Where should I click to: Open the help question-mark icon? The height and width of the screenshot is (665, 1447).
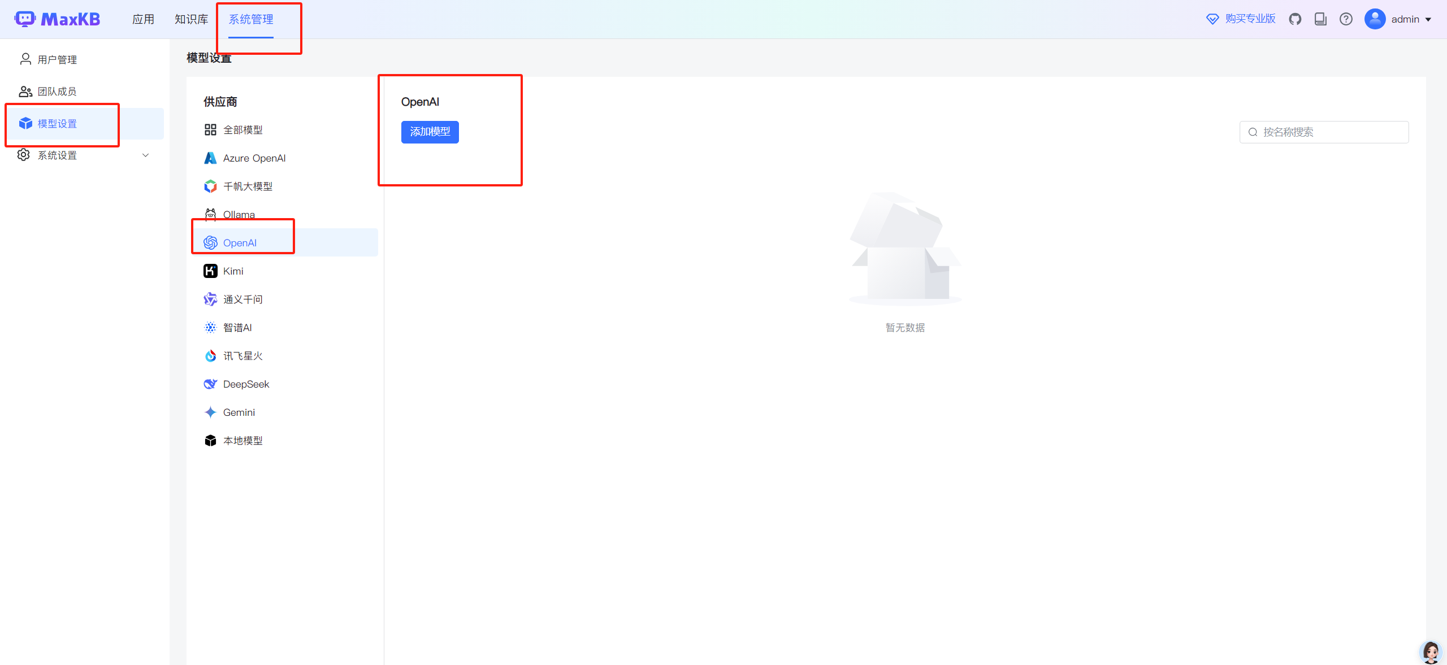point(1346,19)
